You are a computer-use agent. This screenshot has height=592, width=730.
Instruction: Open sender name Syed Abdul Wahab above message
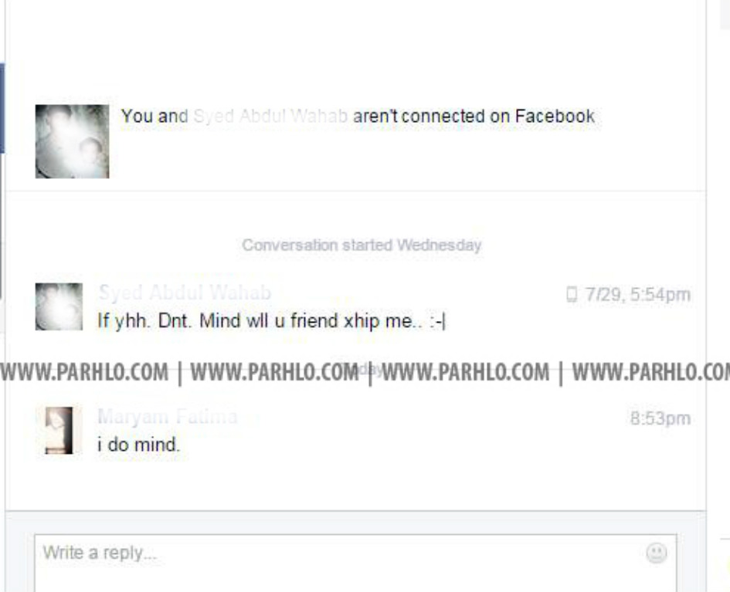click(185, 293)
